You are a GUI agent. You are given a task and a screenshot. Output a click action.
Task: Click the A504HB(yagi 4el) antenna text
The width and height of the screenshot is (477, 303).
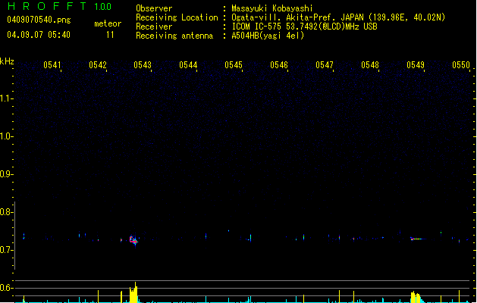pos(268,36)
